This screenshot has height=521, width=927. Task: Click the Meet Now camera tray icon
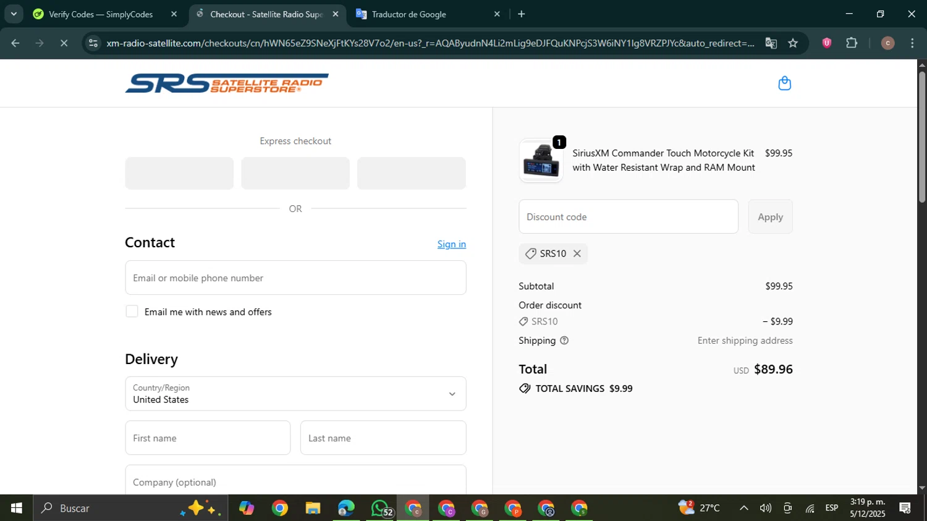787,508
